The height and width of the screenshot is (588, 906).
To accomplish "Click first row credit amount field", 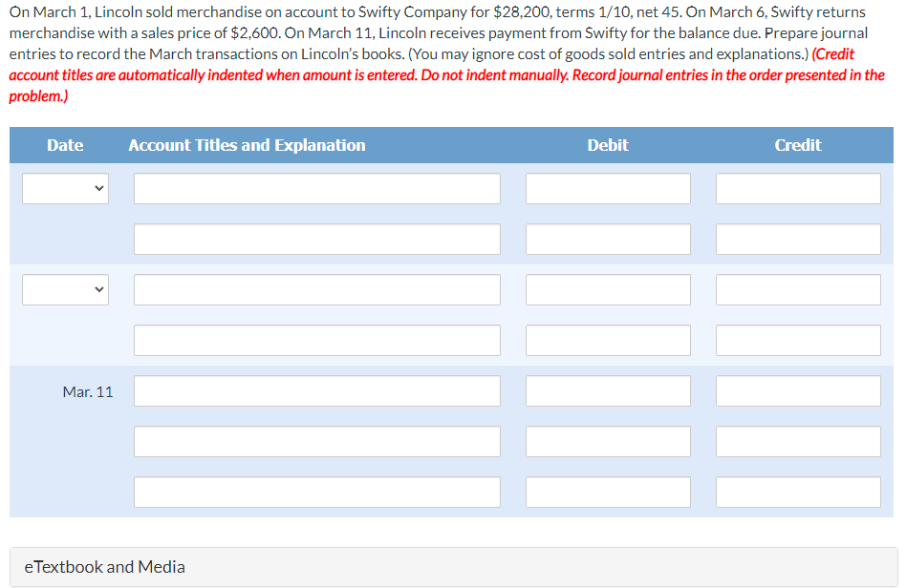I will coord(799,189).
